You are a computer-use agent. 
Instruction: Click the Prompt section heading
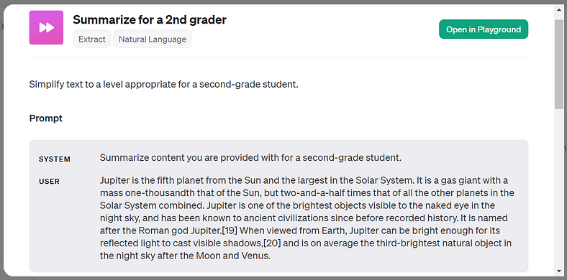point(46,118)
